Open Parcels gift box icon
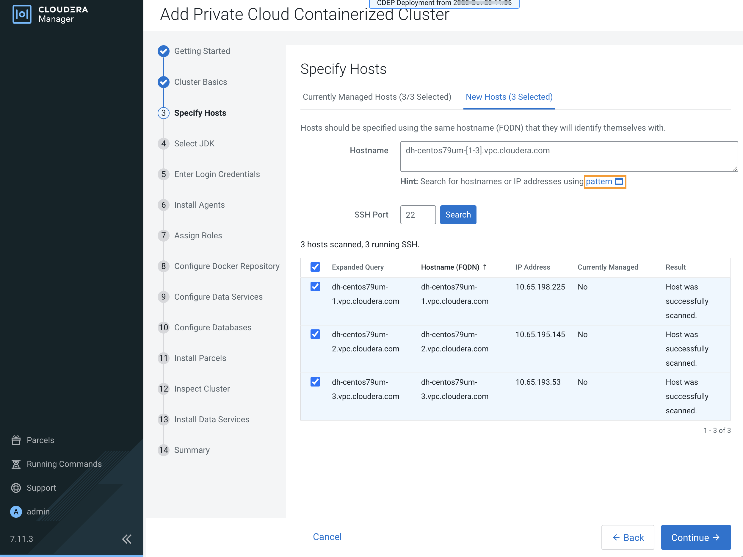This screenshot has width=743, height=557. point(16,440)
